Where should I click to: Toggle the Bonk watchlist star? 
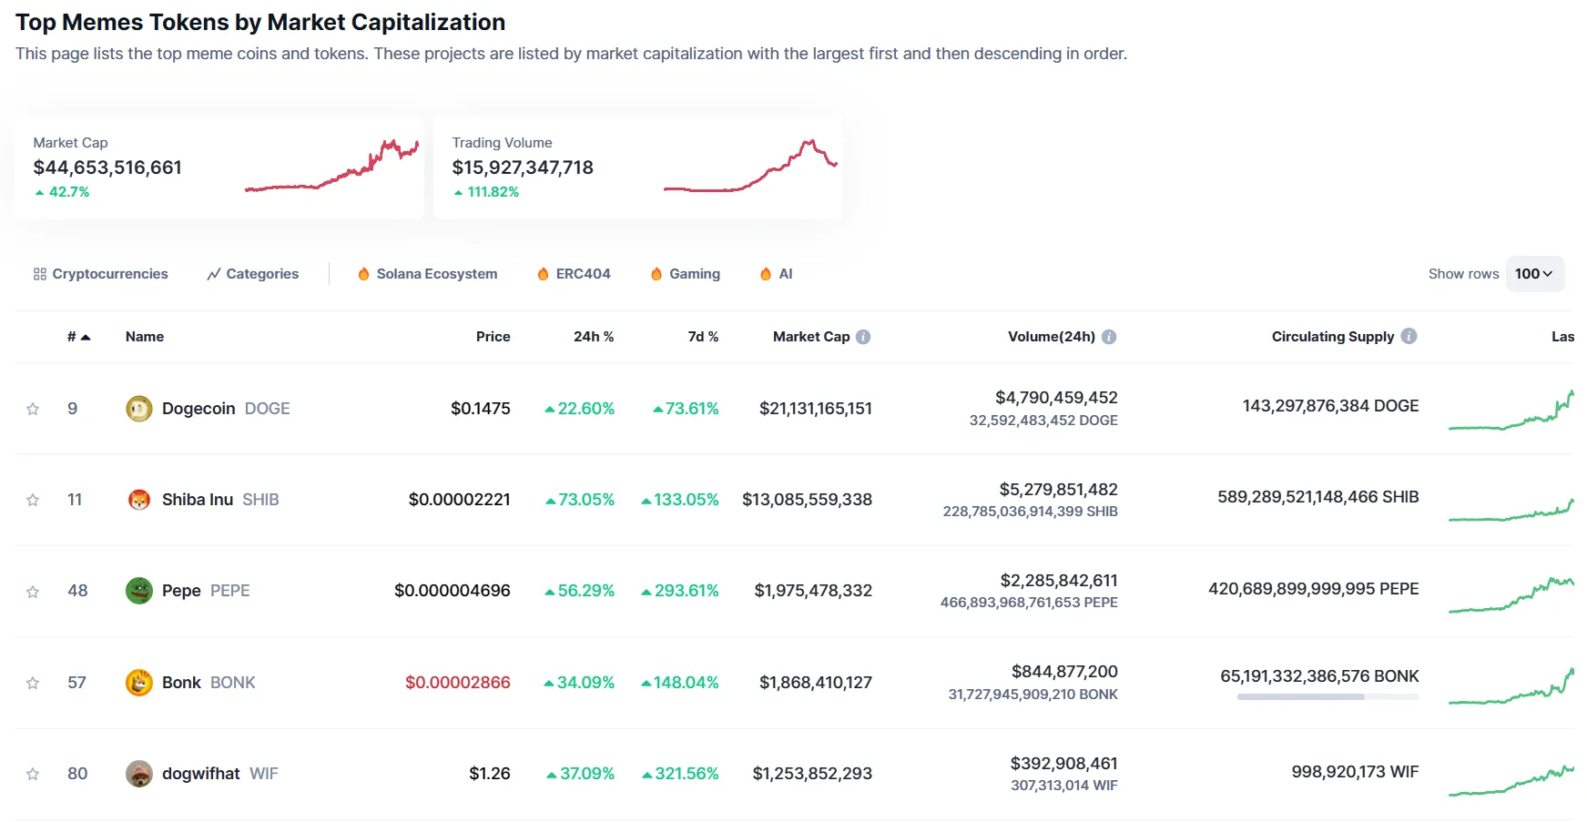tap(33, 683)
